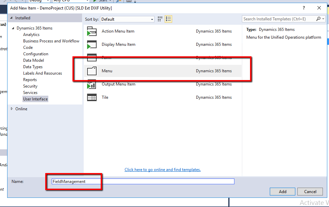This screenshot has width=329, height=207.
Task: Collapse the Dynamics 365 Items node
Action: point(13,28)
